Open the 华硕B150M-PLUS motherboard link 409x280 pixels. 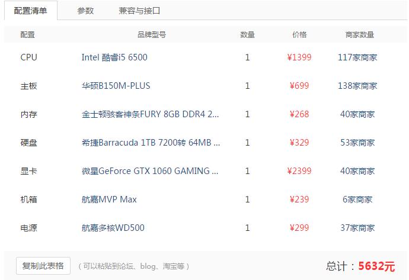pyautogui.click(x=116, y=86)
